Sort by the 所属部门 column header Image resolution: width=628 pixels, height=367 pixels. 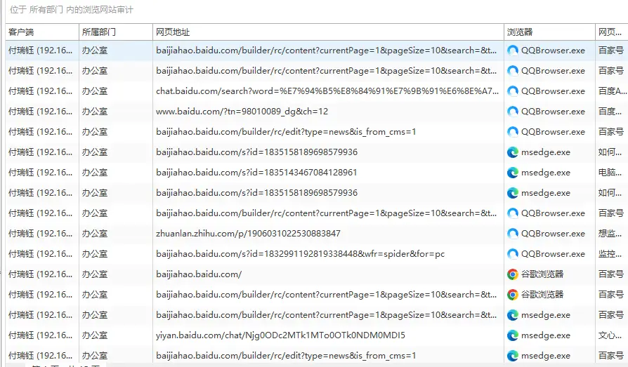pos(116,32)
